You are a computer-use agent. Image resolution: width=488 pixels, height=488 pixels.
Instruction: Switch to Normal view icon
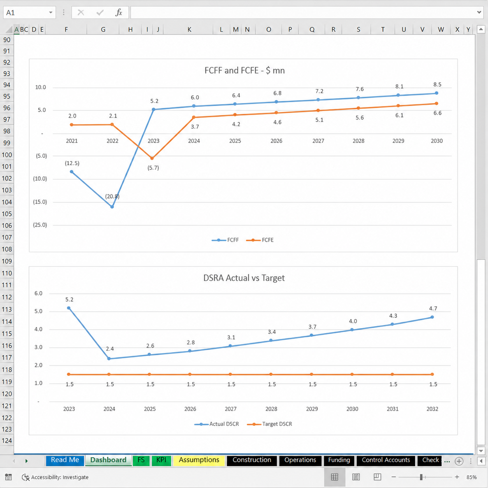[335, 477]
